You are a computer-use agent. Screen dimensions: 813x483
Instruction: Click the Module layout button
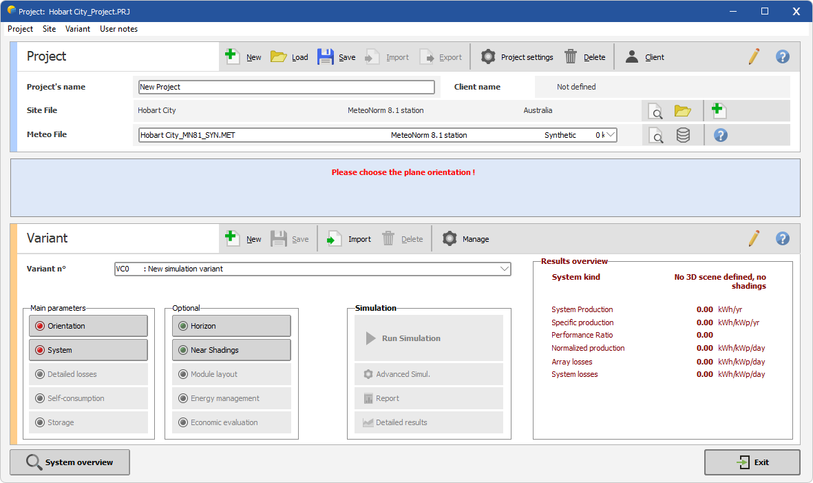point(231,374)
